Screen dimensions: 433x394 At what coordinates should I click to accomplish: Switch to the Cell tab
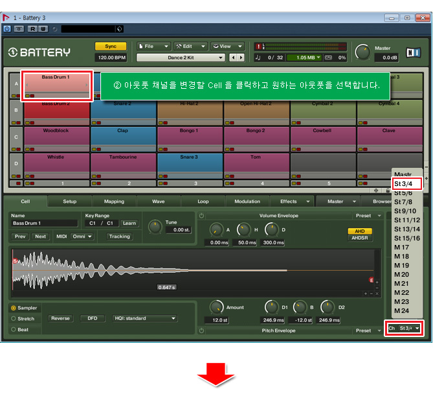(25, 202)
